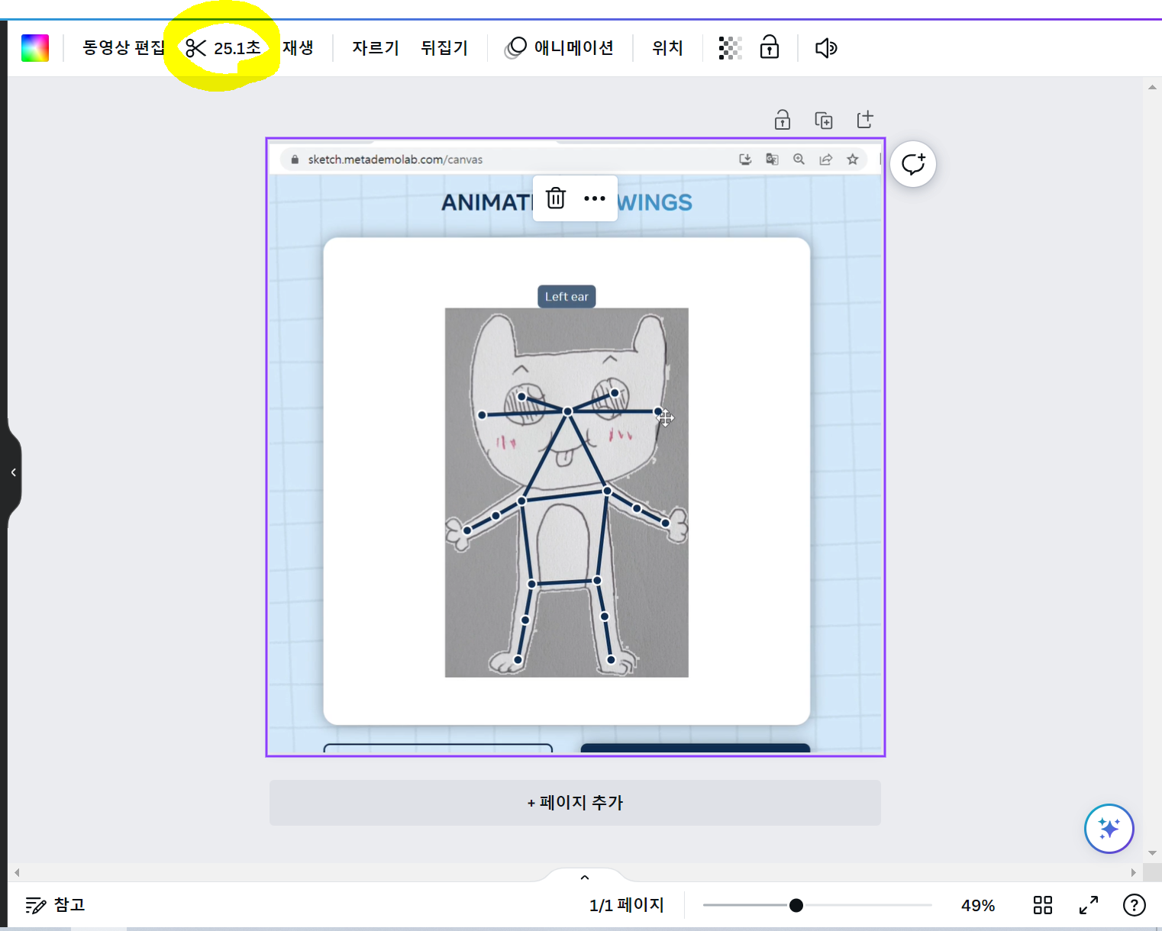This screenshot has height=931, width=1162.
Task: Open more options with the three-dot menu
Action: tap(594, 198)
